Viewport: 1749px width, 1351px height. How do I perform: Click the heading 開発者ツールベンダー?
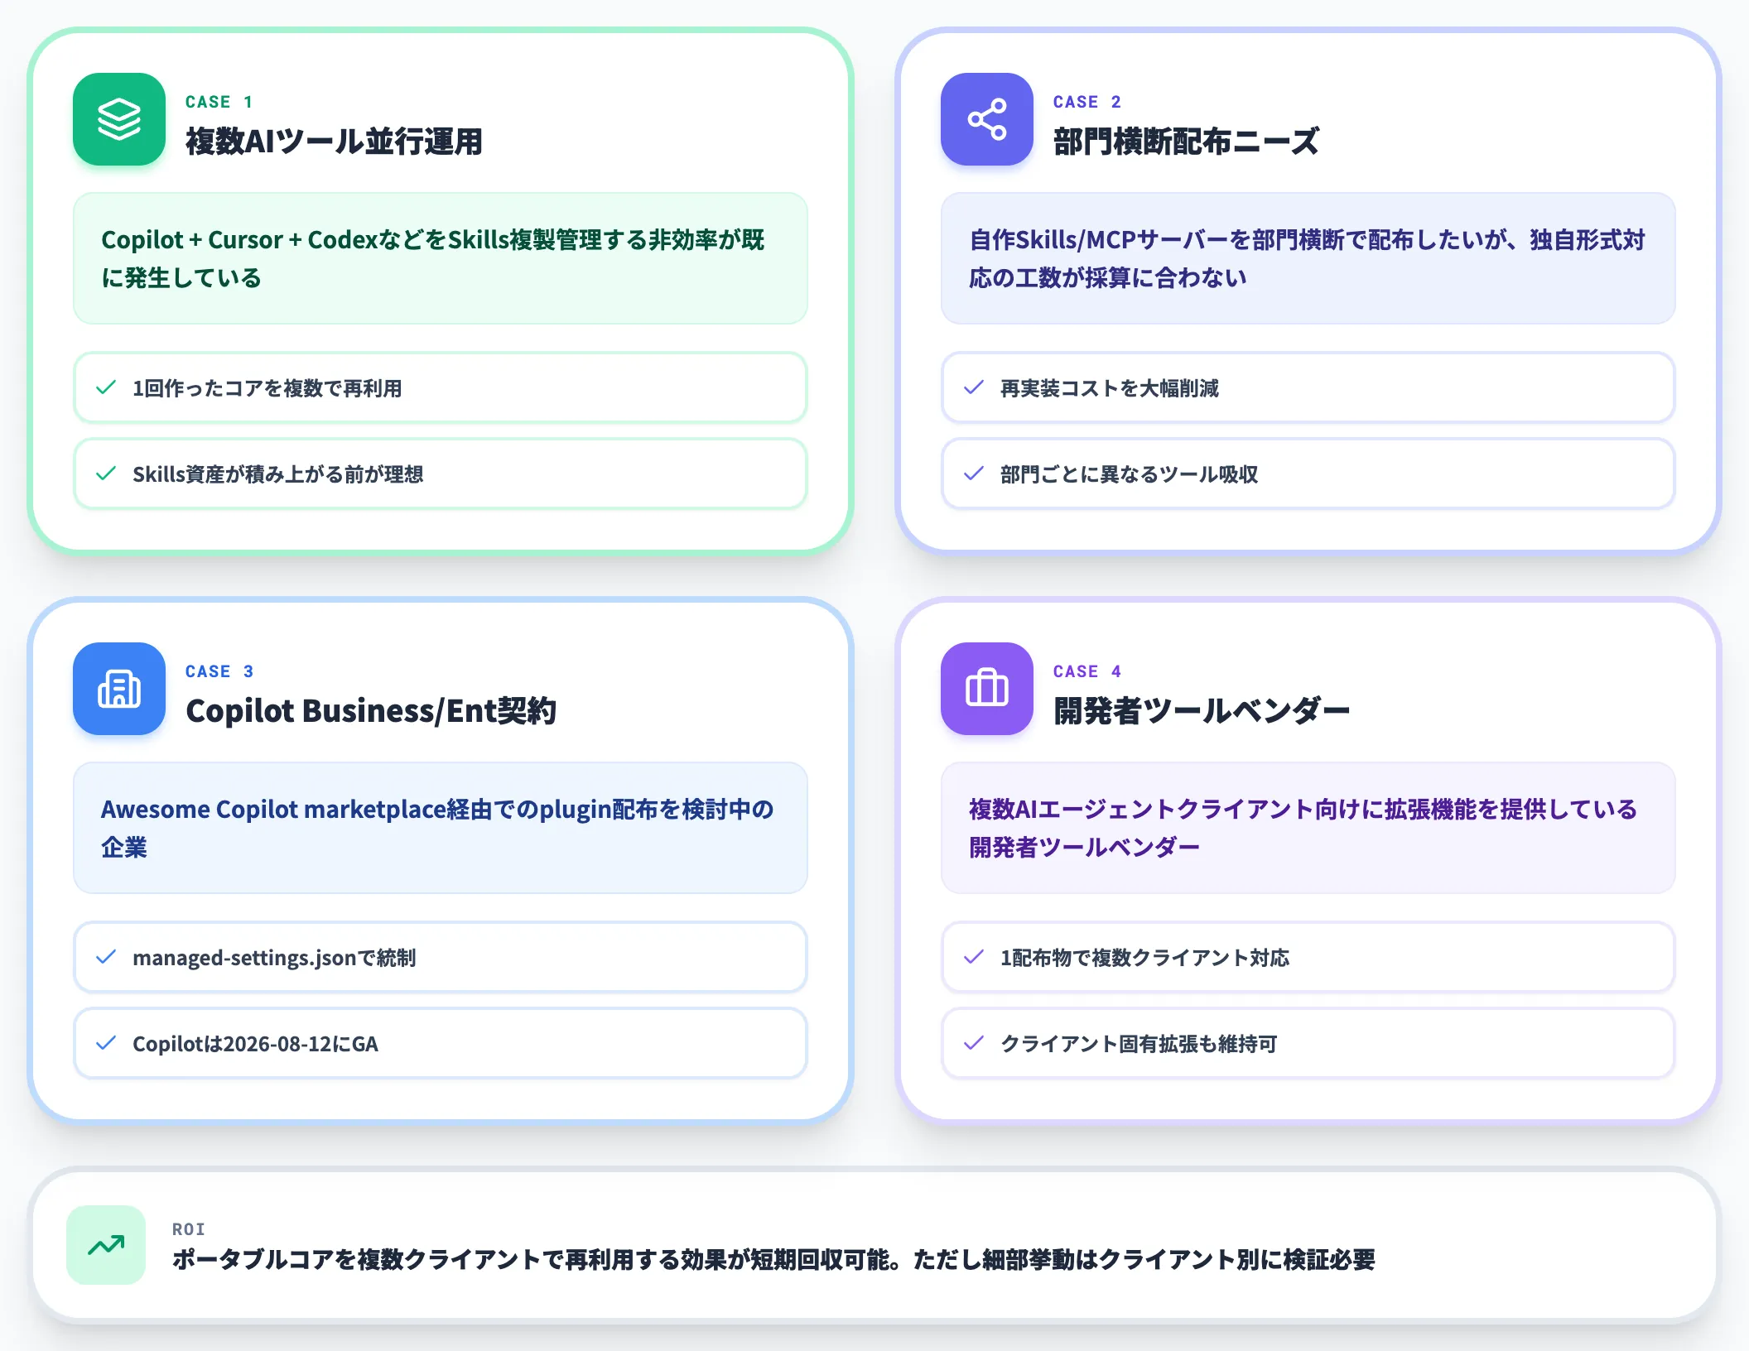1202,711
